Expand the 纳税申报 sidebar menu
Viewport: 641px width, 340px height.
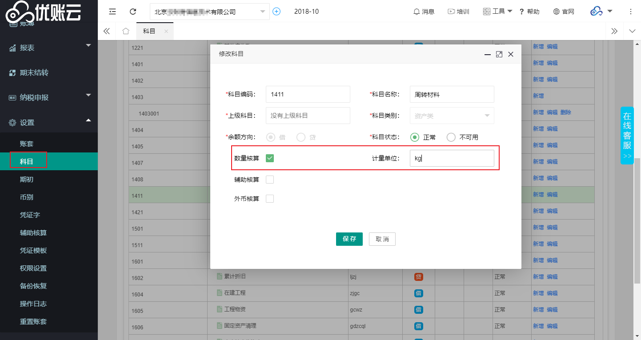[x=49, y=97]
